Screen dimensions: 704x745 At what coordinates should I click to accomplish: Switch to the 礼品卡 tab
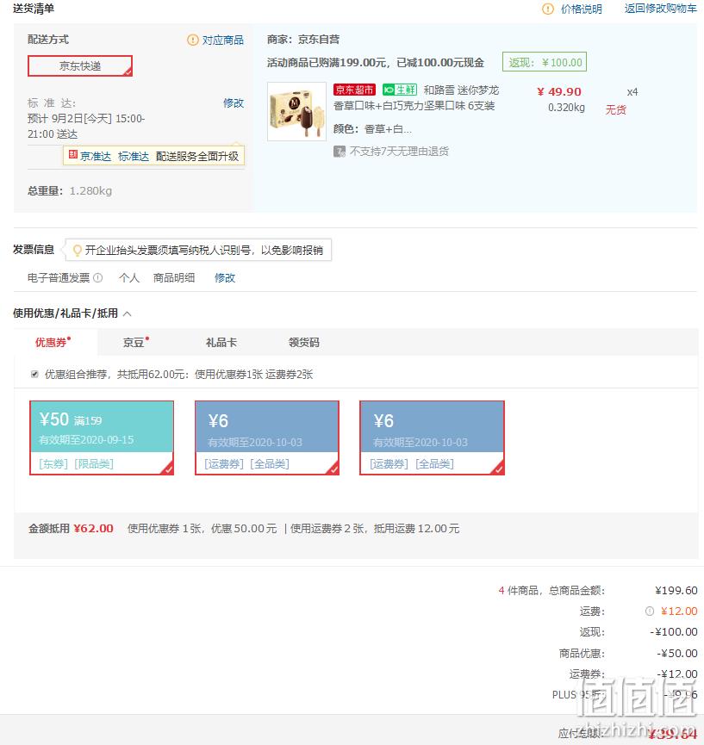pos(221,342)
